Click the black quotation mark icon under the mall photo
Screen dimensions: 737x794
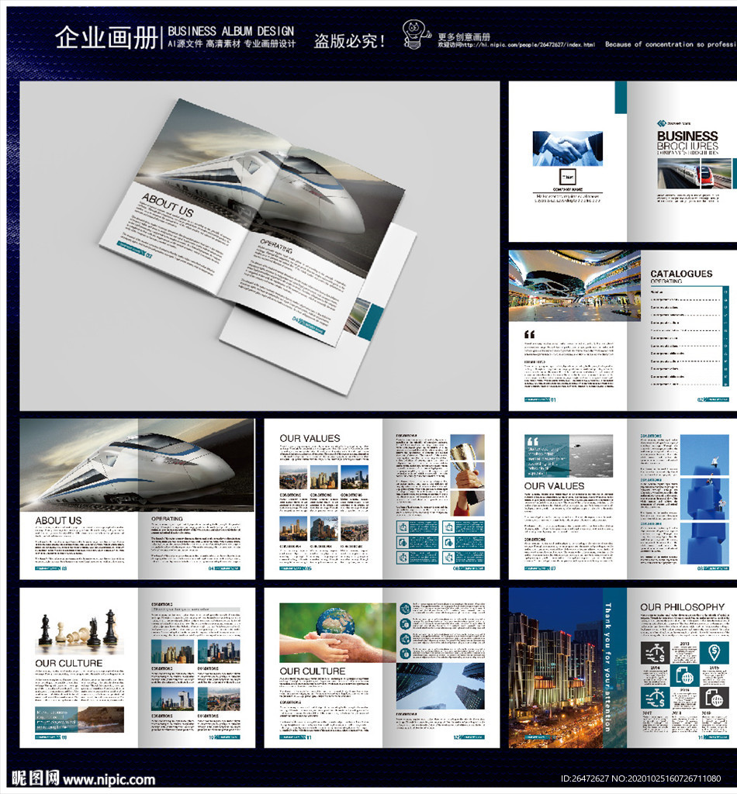[529, 334]
